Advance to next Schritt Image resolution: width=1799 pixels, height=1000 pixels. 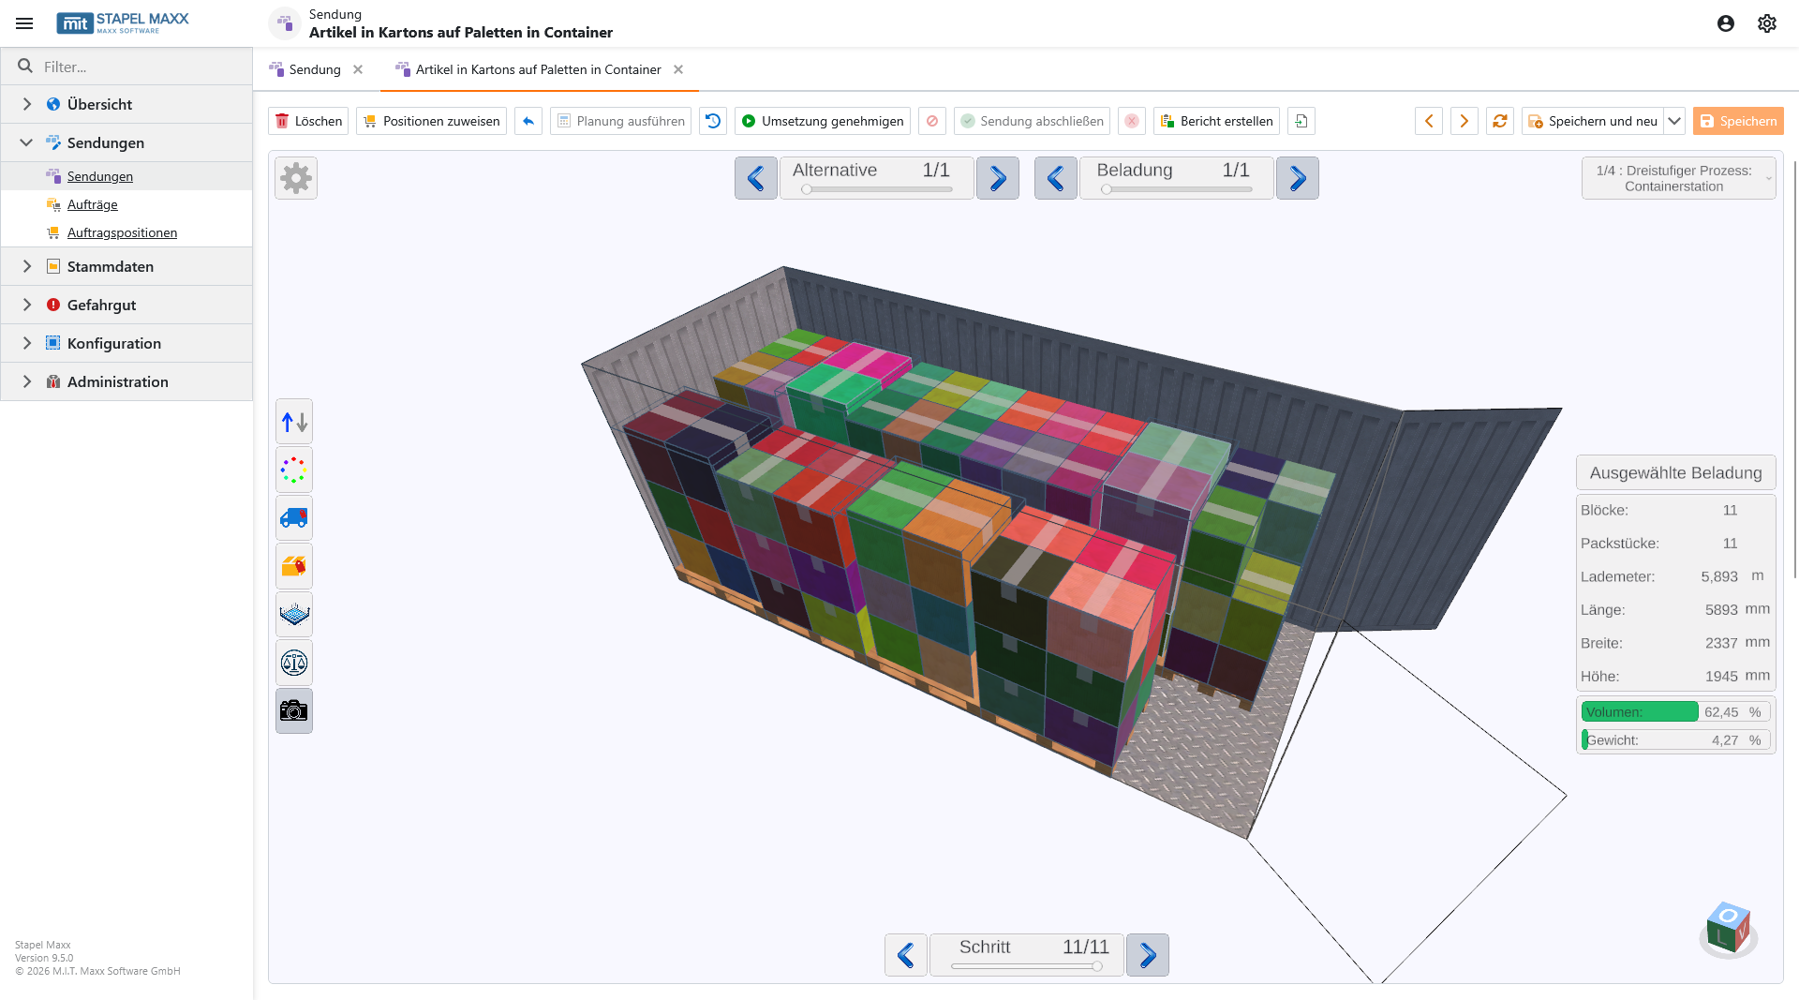click(1148, 955)
